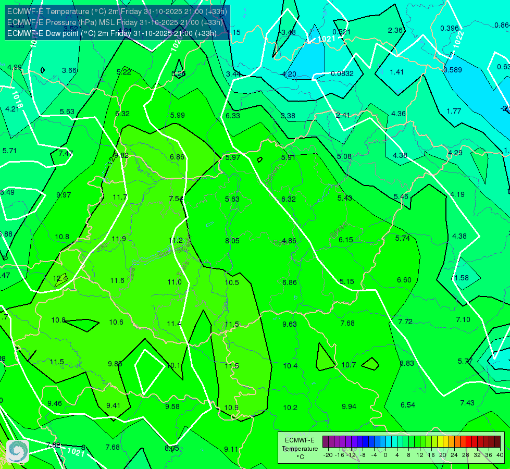
Task: Click the 11.4 temperature value
Action: (174, 324)
